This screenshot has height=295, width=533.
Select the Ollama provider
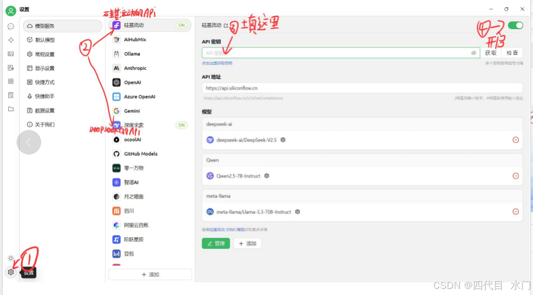pyautogui.click(x=150, y=54)
